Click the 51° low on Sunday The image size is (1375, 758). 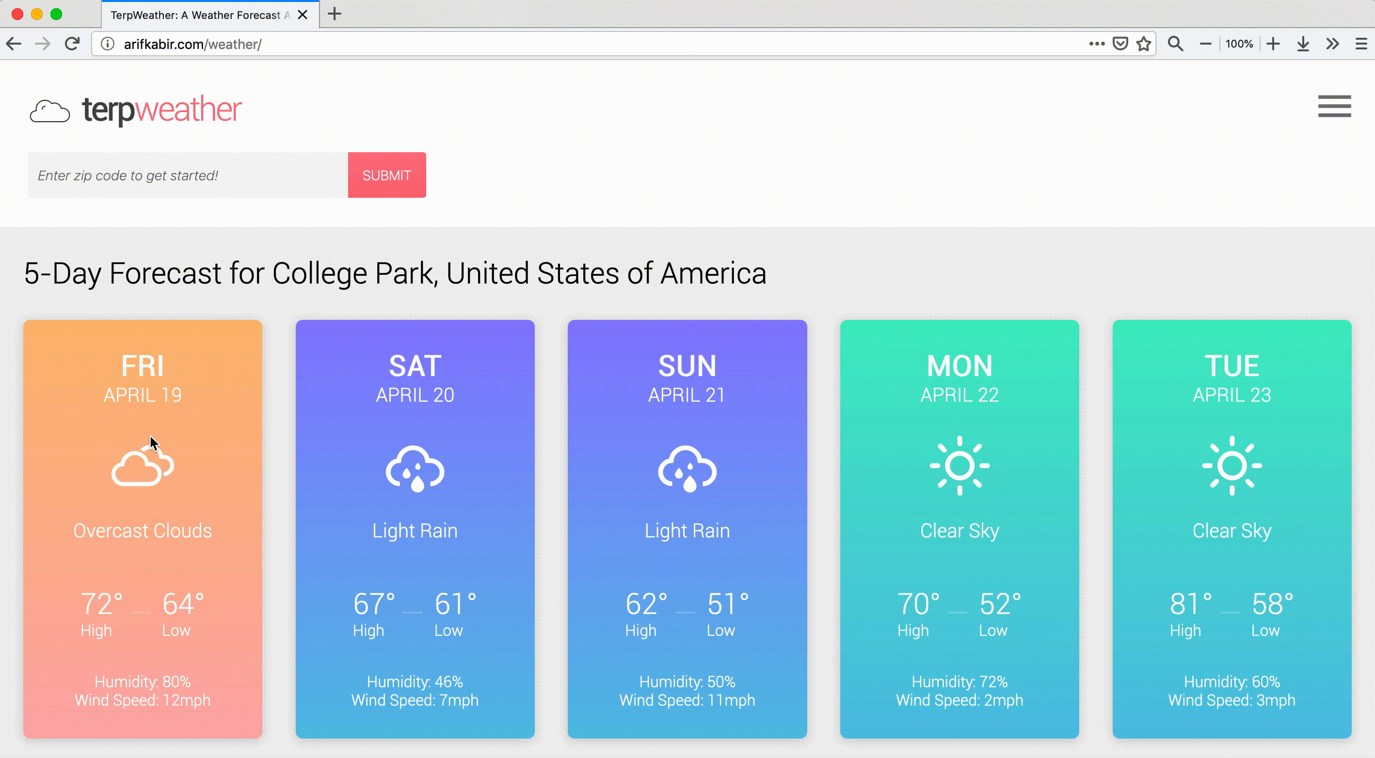[x=728, y=604]
